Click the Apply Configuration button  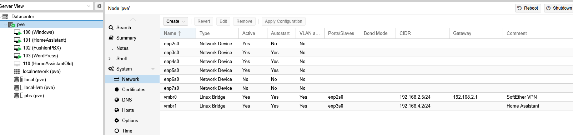(x=283, y=21)
